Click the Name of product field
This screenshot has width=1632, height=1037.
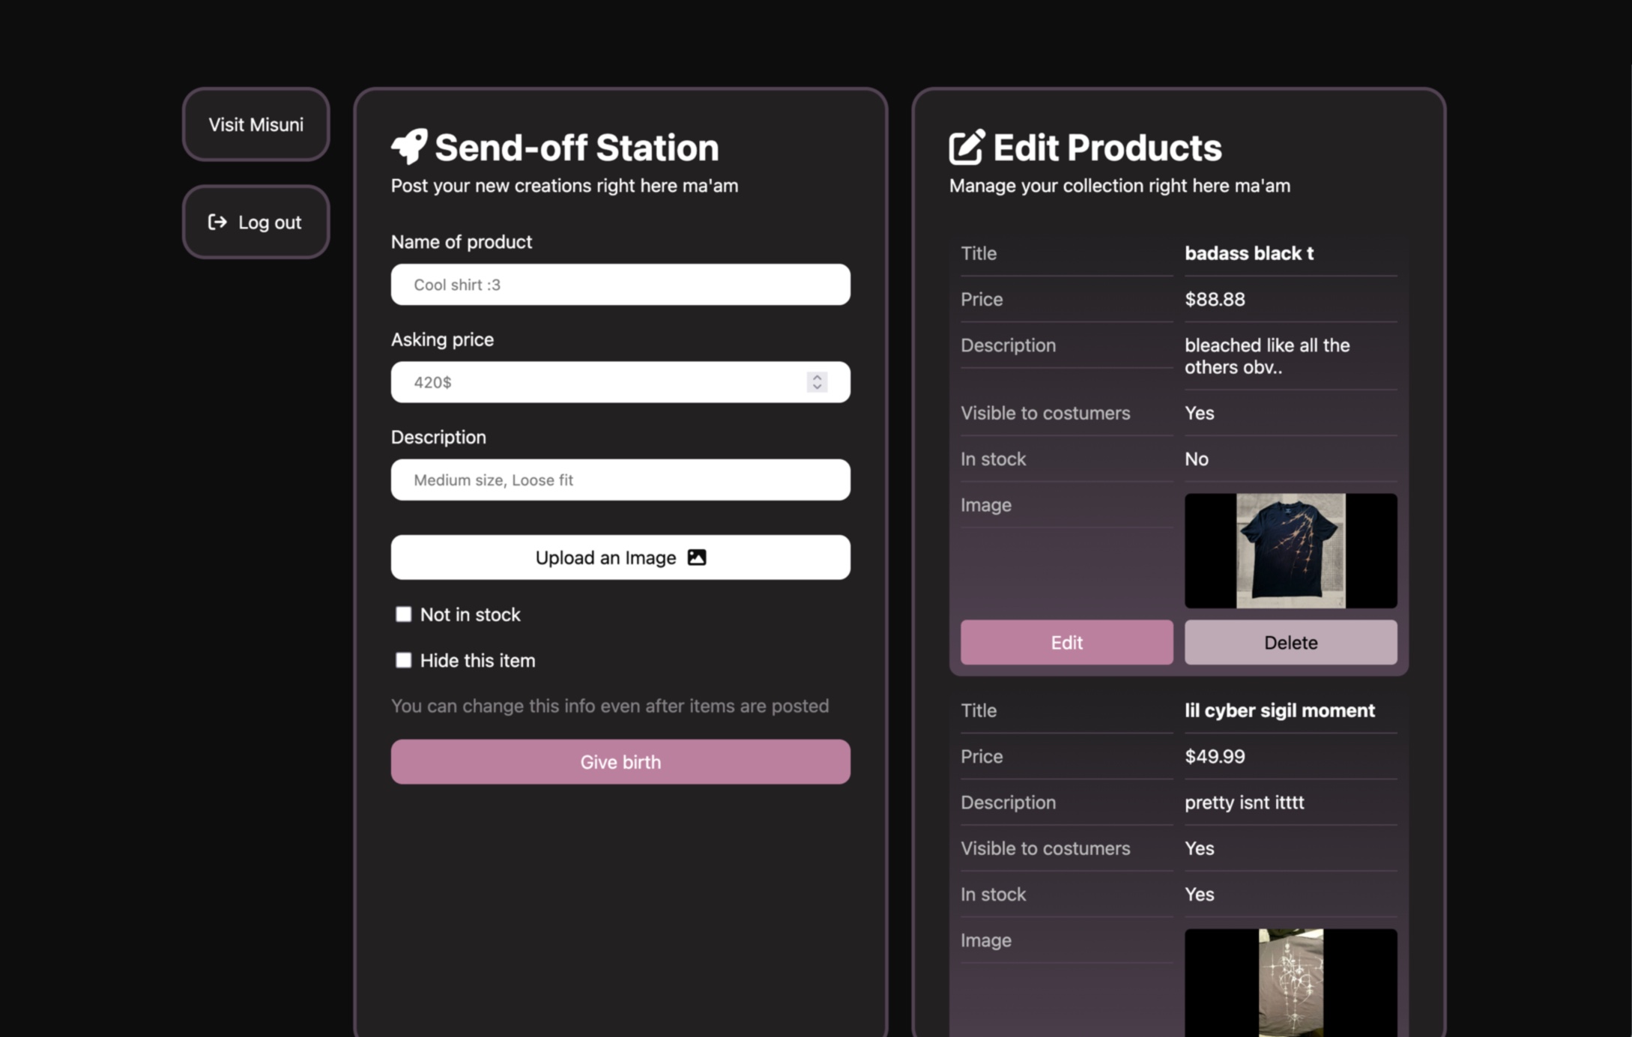(620, 285)
